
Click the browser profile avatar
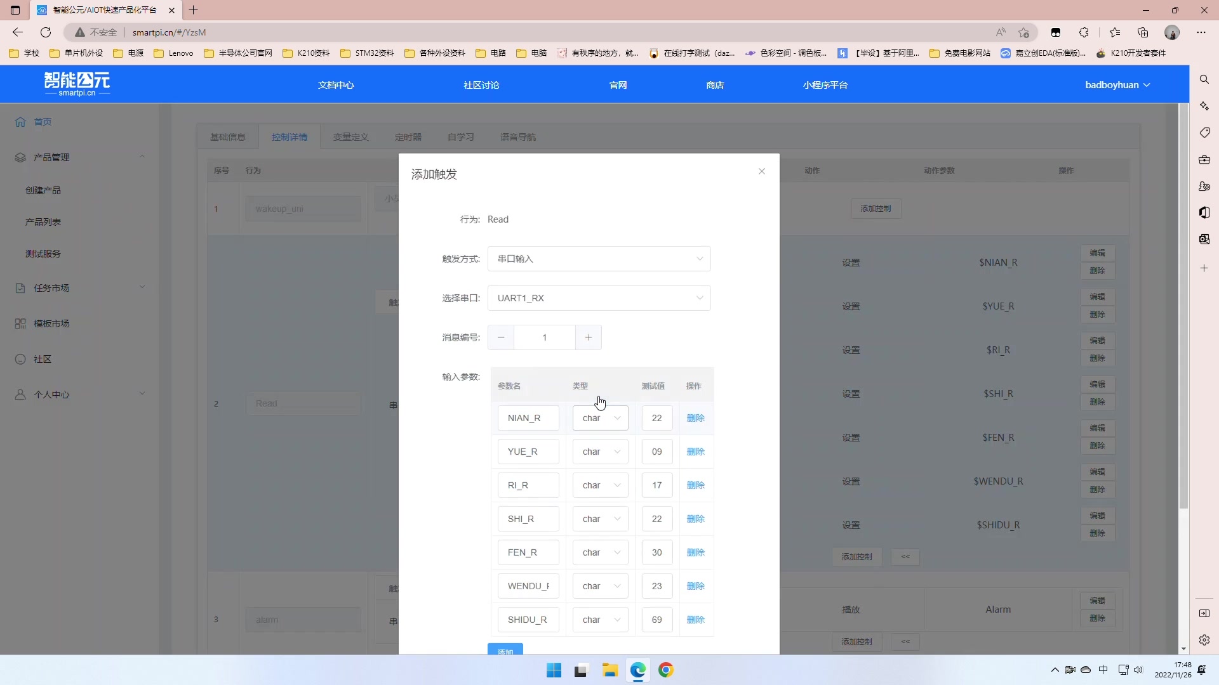click(x=1172, y=32)
